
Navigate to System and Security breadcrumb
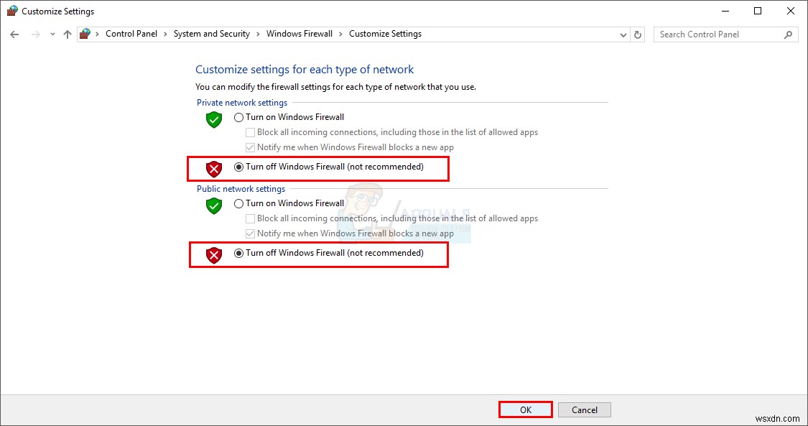pos(211,33)
